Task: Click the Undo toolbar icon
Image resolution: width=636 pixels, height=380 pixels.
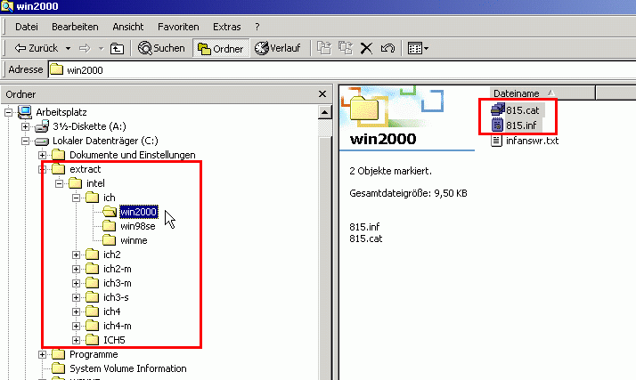Action: [387, 48]
